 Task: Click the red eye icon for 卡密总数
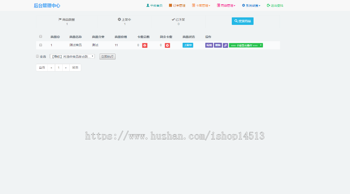[x=145, y=45]
